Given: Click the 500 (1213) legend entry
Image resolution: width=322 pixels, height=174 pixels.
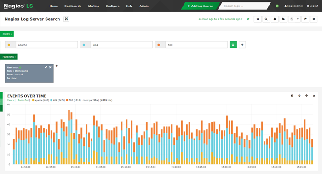Looking at the screenshot, I should (x=73, y=100).
